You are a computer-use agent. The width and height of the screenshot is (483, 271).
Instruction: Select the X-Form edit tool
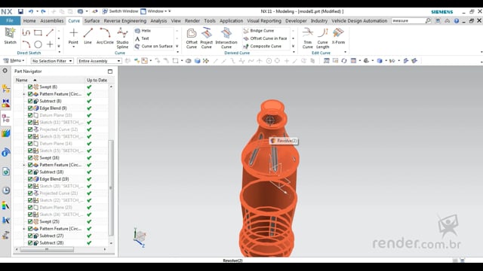[338, 36]
